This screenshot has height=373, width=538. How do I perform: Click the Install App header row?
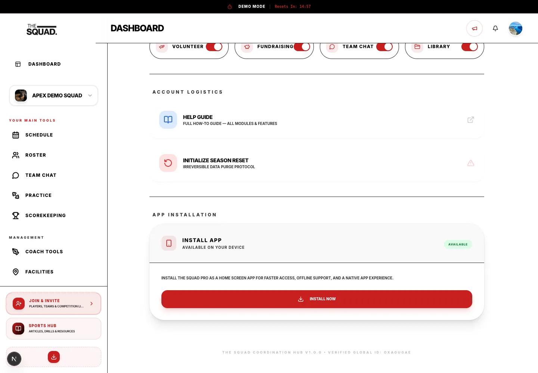click(317, 243)
